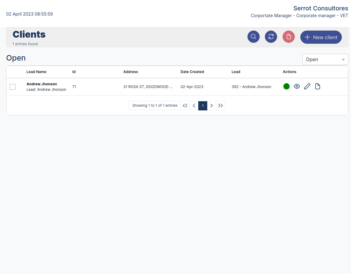Select the checkbox for Andrew Jhonson
The height and width of the screenshot is (274, 351).
point(13,87)
